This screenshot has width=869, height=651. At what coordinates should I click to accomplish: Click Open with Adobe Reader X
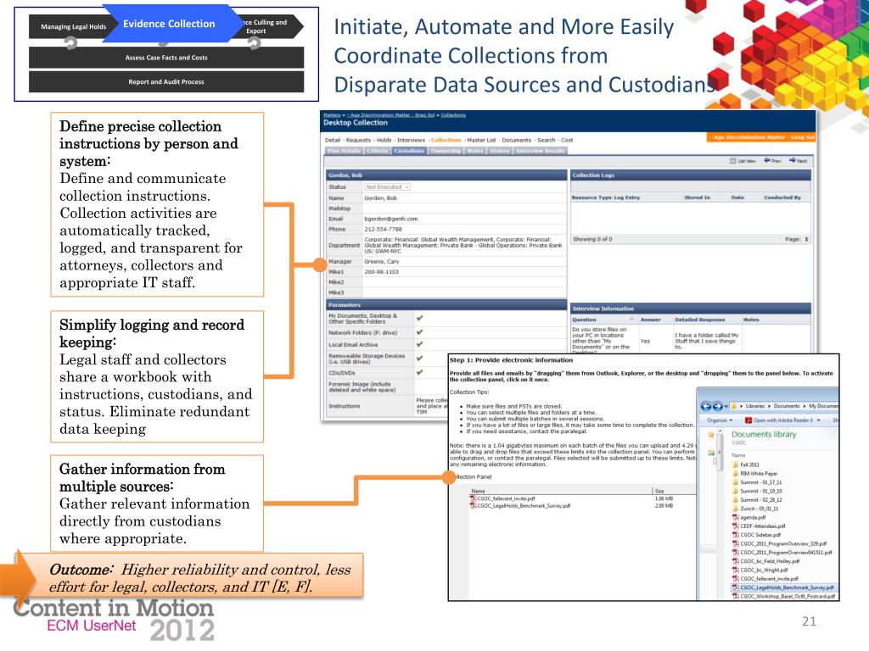tap(779, 420)
